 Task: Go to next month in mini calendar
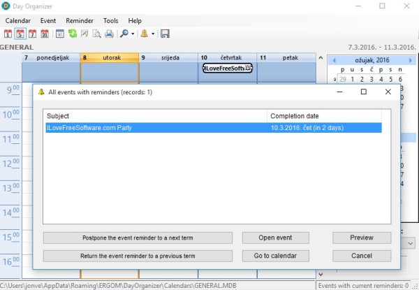[411, 60]
